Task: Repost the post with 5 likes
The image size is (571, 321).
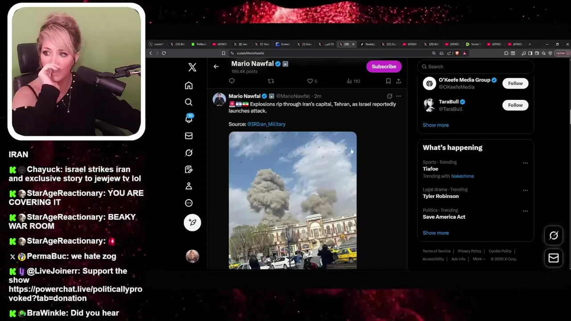Action: click(x=271, y=81)
